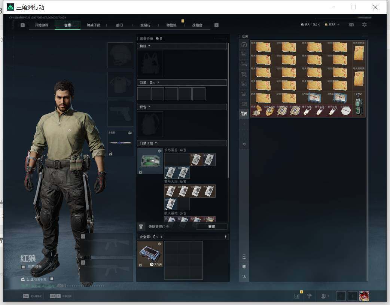Select the gold pocket watch item
Image resolution: width=390 pixels, height=305 pixels.
pos(256,111)
